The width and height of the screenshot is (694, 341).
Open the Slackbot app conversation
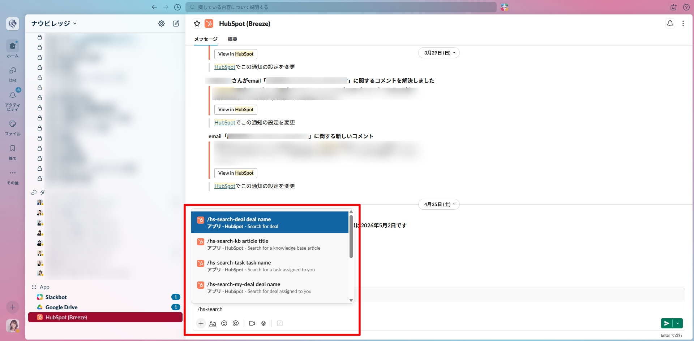105,297
